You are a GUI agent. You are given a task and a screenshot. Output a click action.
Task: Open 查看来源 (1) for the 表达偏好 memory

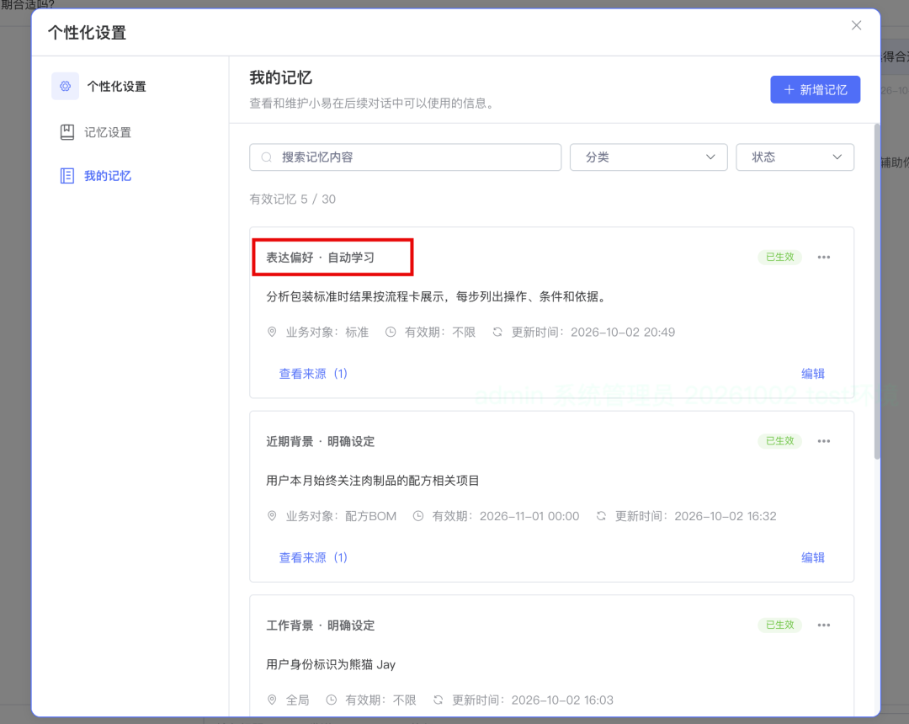313,374
